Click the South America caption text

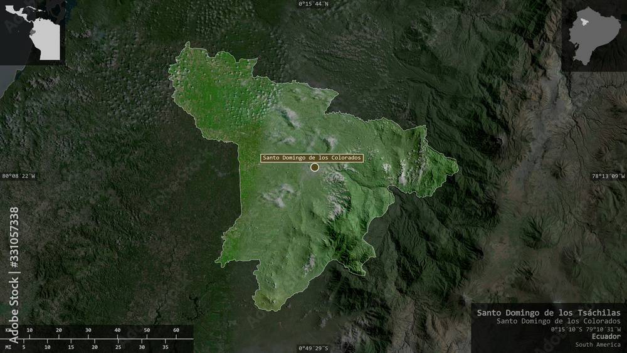pyautogui.click(x=598, y=345)
